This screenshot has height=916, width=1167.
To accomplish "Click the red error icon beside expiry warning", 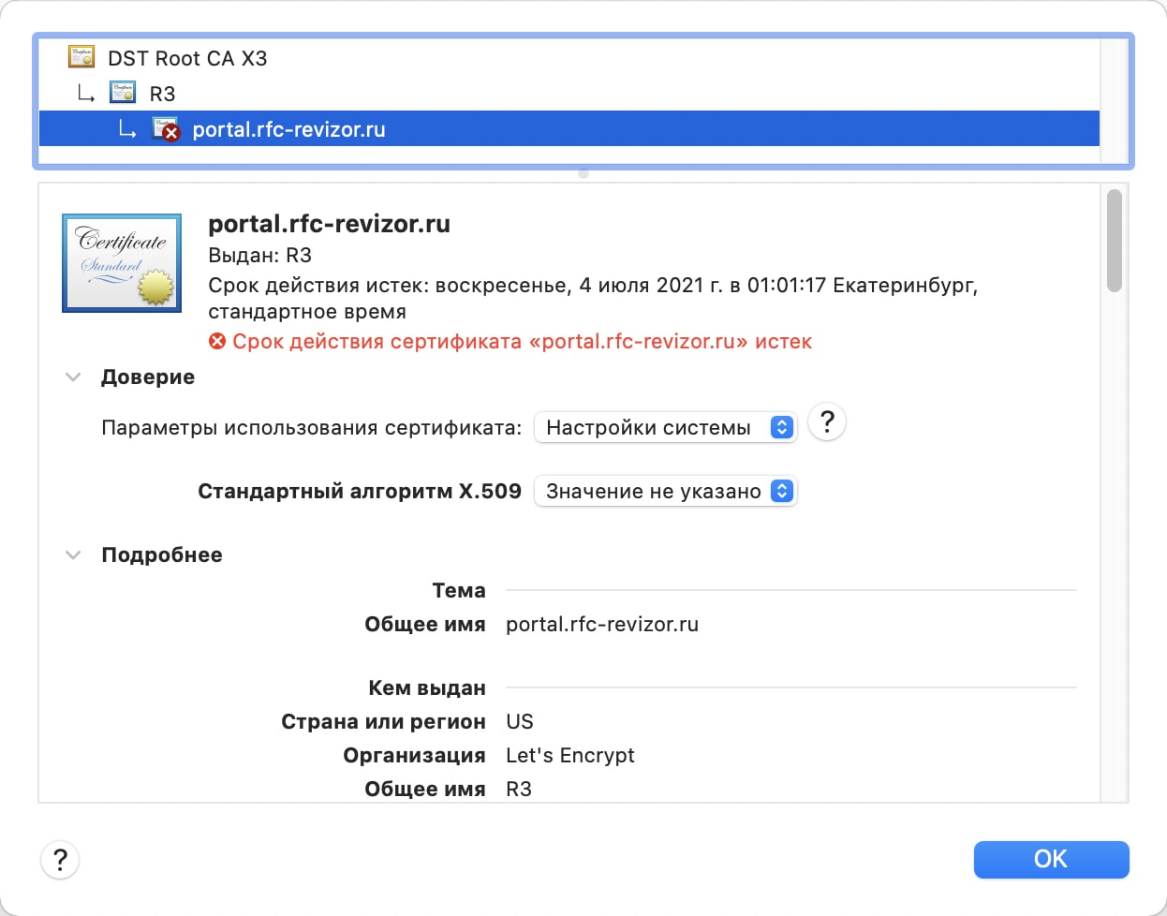I will 217,341.
